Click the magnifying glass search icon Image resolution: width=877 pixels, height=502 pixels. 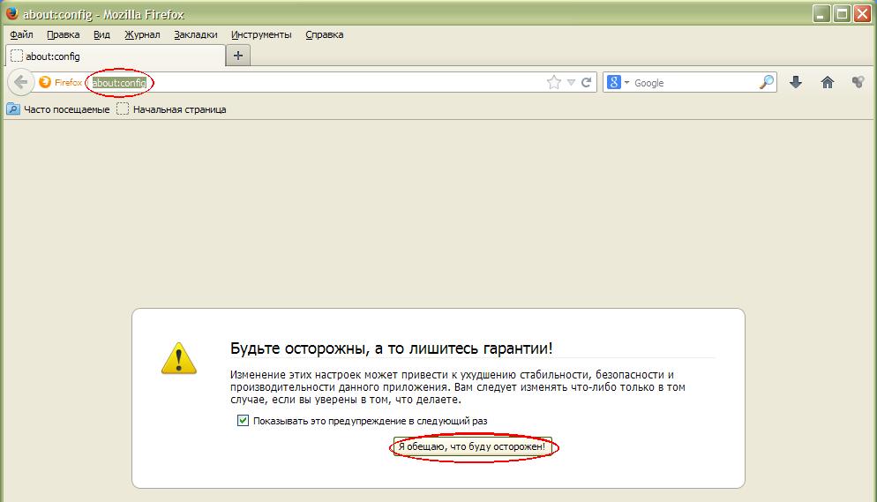point(767,83)
